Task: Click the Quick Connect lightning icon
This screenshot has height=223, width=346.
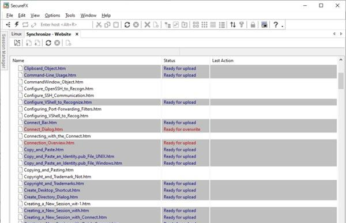Action: click(17, 24)
